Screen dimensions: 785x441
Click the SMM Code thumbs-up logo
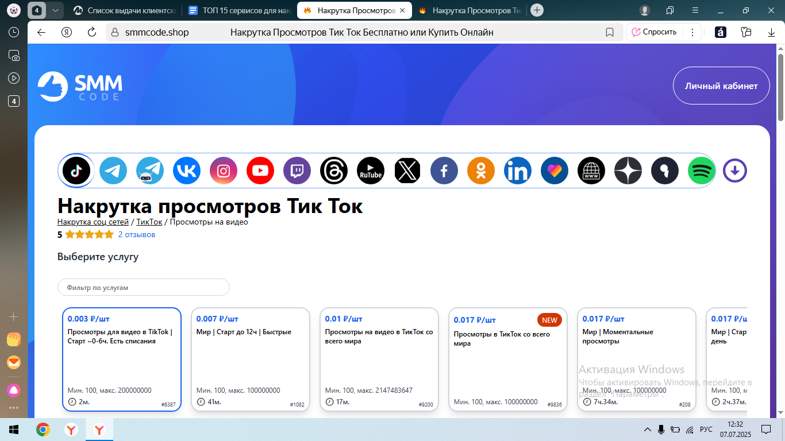tap(80, 86)
